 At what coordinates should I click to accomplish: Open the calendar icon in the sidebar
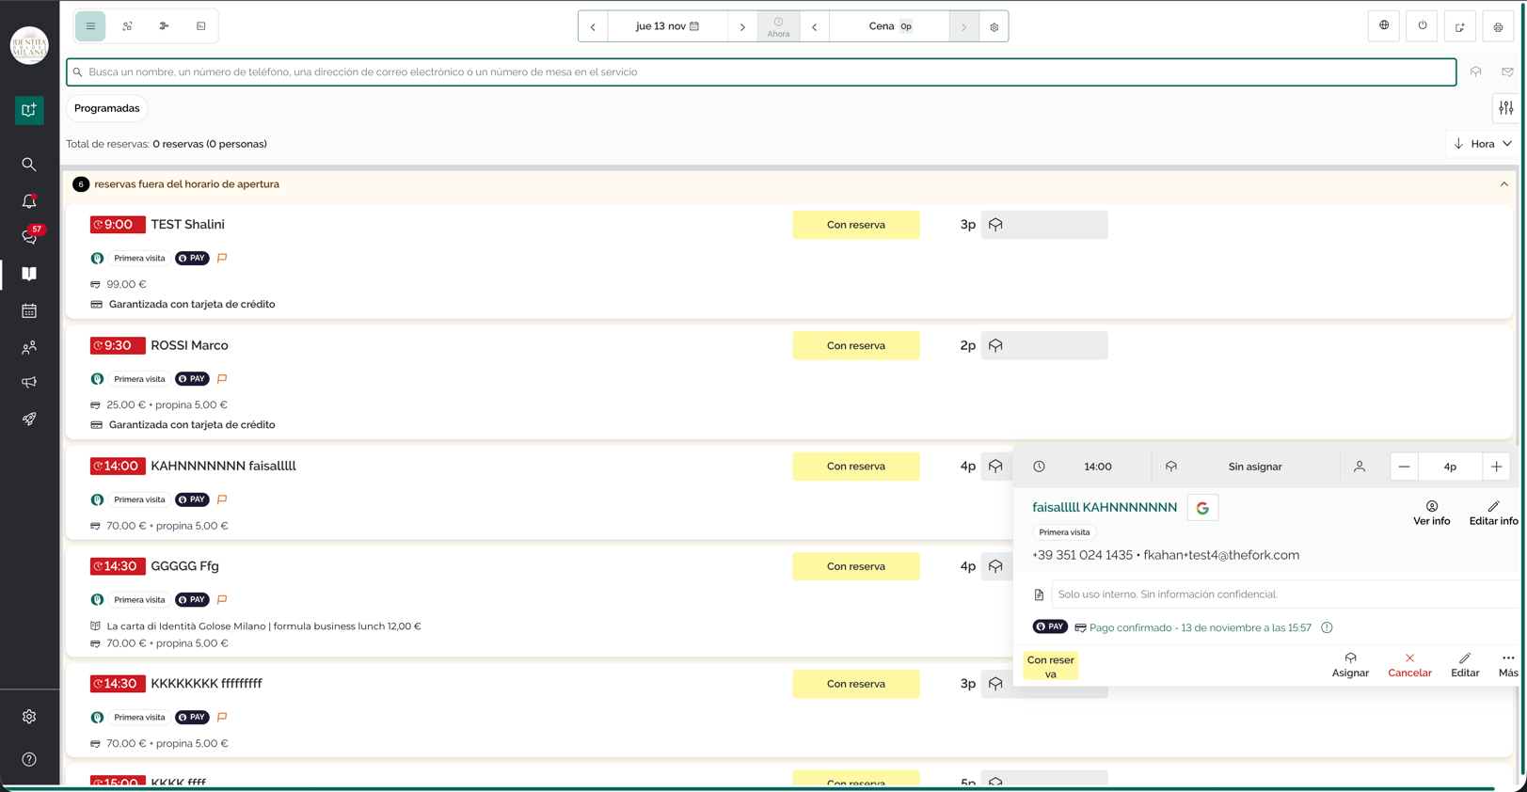29,310
